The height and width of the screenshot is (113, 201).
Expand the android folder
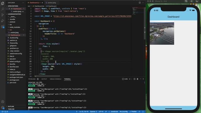point(12,22)
